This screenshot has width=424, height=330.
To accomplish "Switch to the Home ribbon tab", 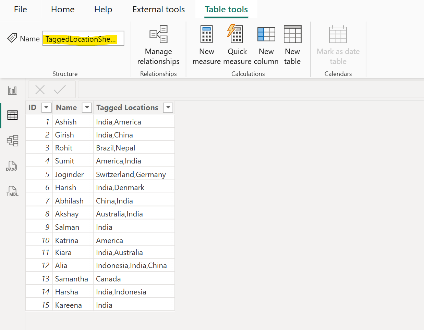I will pos(62,9).
